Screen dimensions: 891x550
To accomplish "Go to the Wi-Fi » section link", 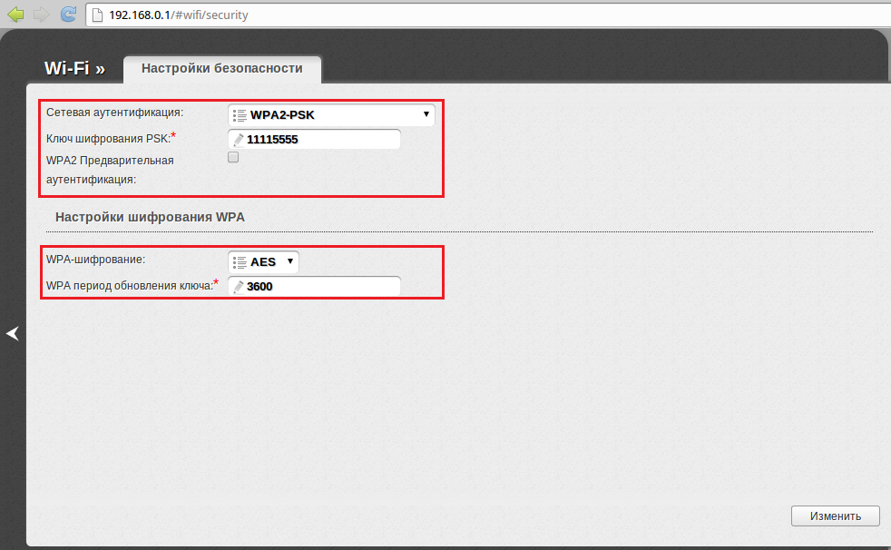I will 74,69.
